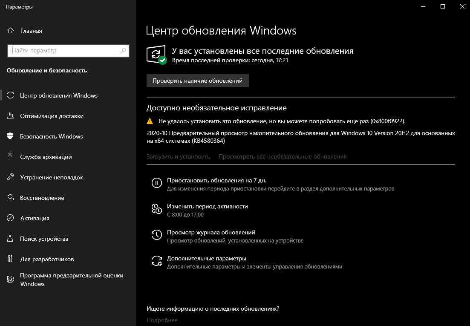Viewport: 470px width, 326px height.
Task: Click Доступно необязательное исправление heading
Action: coord(216,108)
